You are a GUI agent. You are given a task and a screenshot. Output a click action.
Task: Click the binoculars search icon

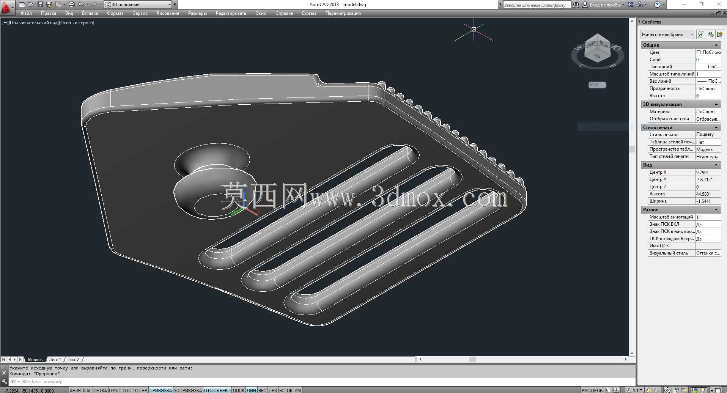coord(576,5)
